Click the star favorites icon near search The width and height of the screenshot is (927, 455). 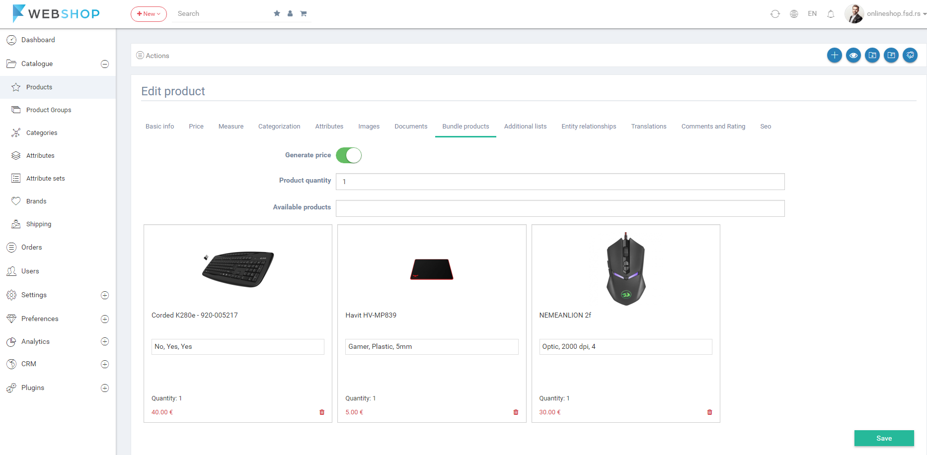pyautogui.click(x=277, y=13)
